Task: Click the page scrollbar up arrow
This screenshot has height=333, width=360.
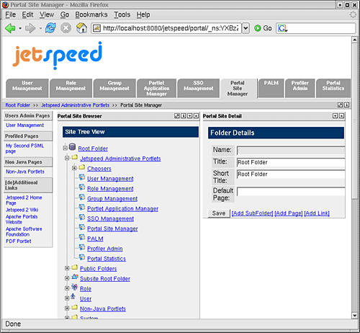Action: (x=354, y=40)
